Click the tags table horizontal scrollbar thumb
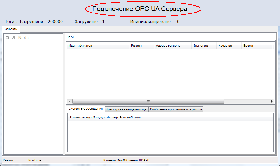This screenshot has height=166, width=280. point(148,101)
